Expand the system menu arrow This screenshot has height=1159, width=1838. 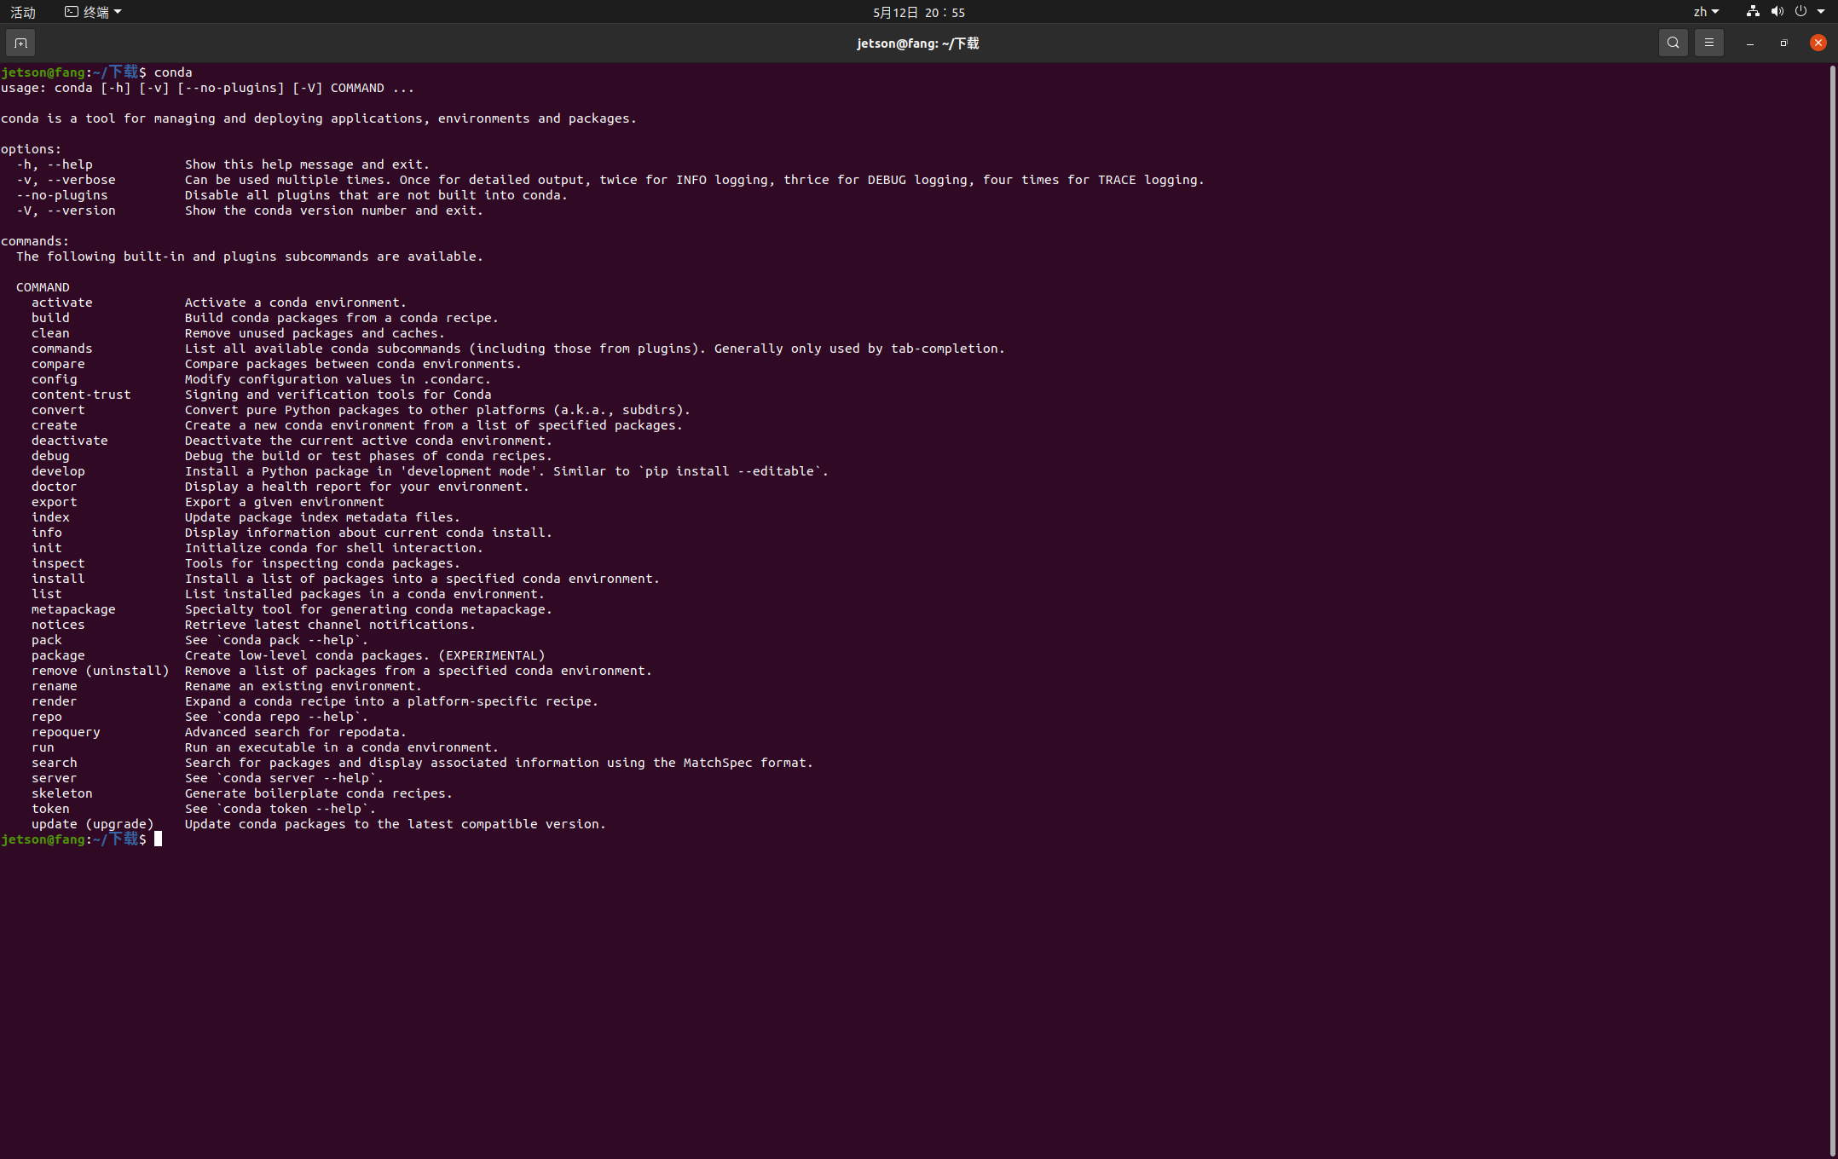1821,12
